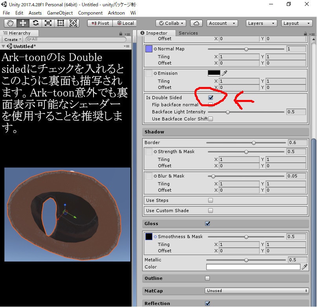Toggle the Gloss section checkbox
The width and height of the screenshot is (317, 307).
click(x=207, y=224)
